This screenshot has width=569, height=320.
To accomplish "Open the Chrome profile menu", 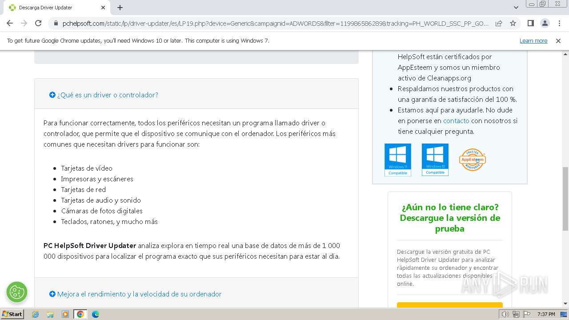I will click(x=545, y=23).
